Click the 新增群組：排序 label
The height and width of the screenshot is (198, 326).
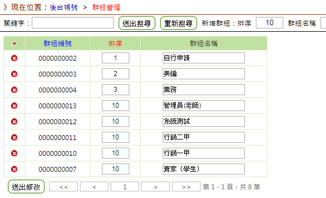click(227, 23)
